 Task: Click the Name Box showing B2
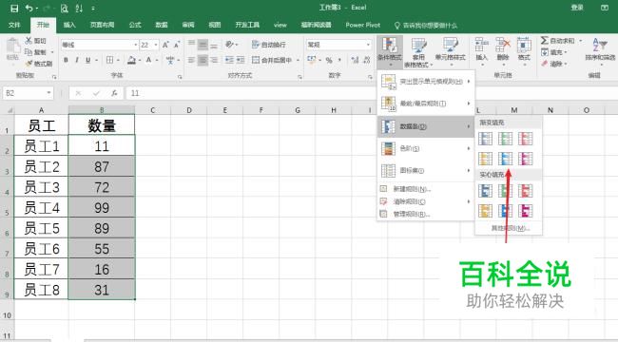pyautogui.click(x=28, y=93)
